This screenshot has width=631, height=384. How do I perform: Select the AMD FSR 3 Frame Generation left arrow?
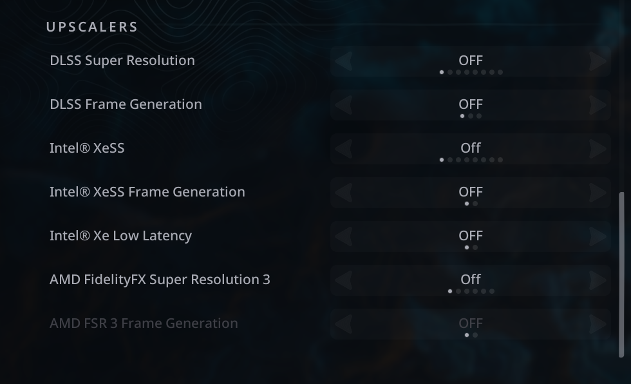pos(344,324)
